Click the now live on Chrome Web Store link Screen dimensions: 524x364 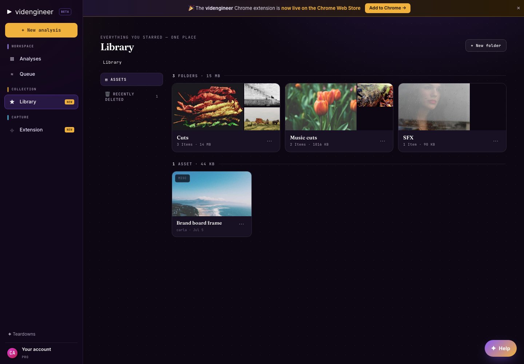pyautogui.click(x=321, y=8)
